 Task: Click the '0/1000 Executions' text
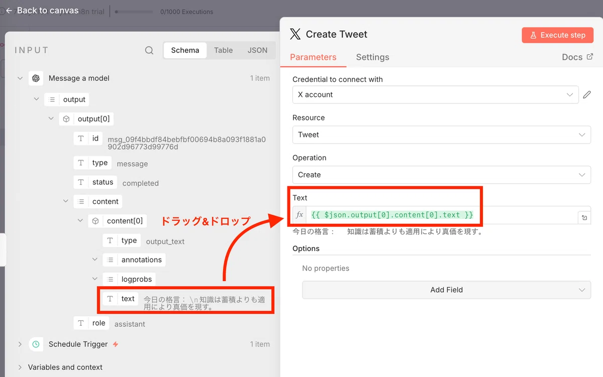186,12
